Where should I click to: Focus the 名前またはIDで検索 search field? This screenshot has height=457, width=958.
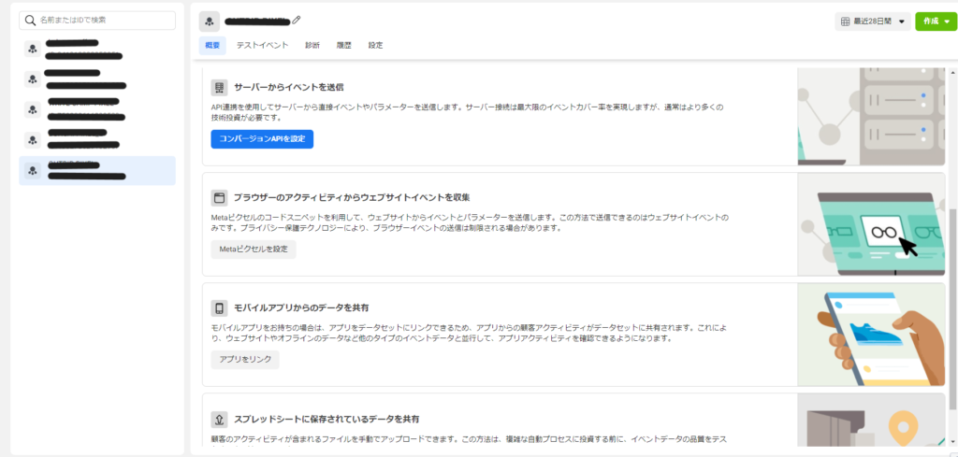click(105, 20)
